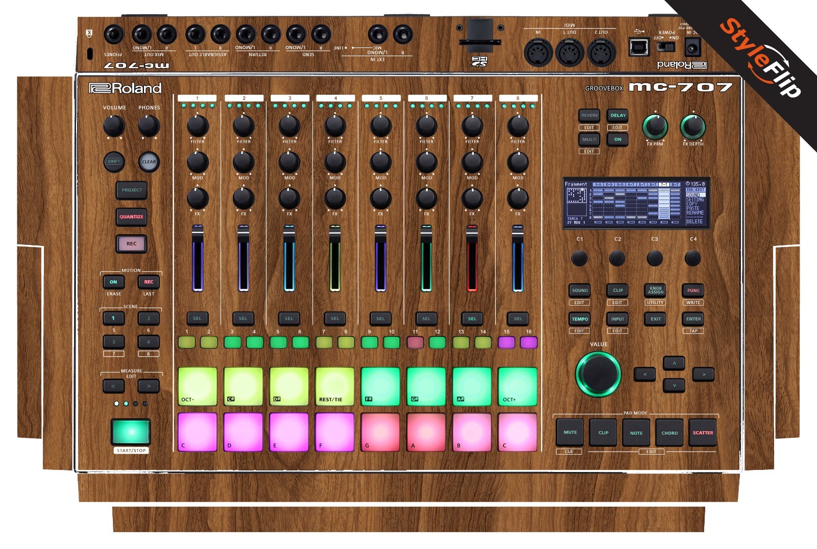Tap step button 8
Image resolution: width=817 pixels, height=549 pixels.
[x=346, y=342]
